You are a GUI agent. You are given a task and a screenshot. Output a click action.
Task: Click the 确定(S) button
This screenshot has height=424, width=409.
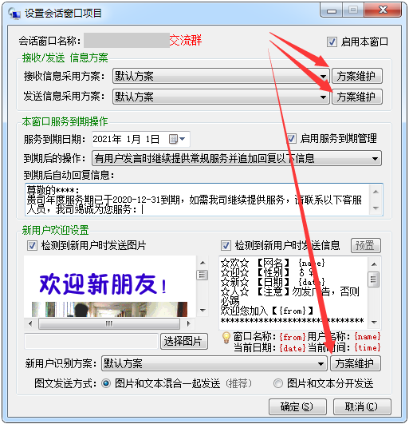(x=297, y=406)
